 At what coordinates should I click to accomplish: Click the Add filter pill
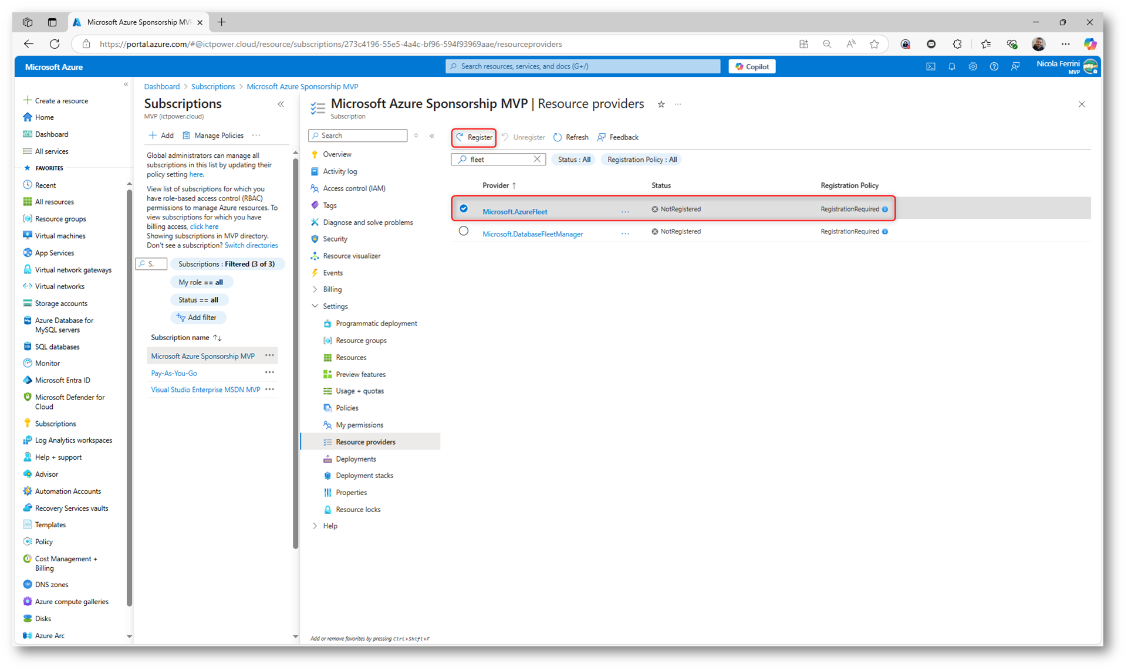(197, 318)
